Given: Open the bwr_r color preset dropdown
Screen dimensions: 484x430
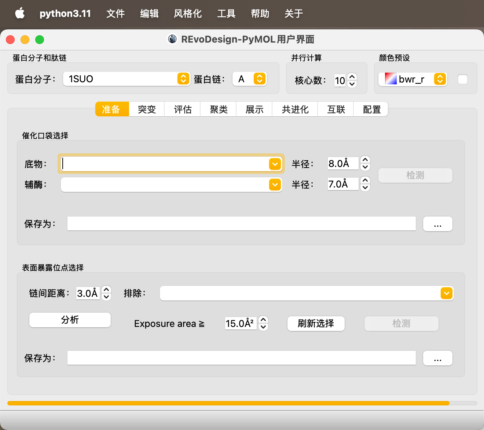Looking at the screenshot, I should (413, 79).
